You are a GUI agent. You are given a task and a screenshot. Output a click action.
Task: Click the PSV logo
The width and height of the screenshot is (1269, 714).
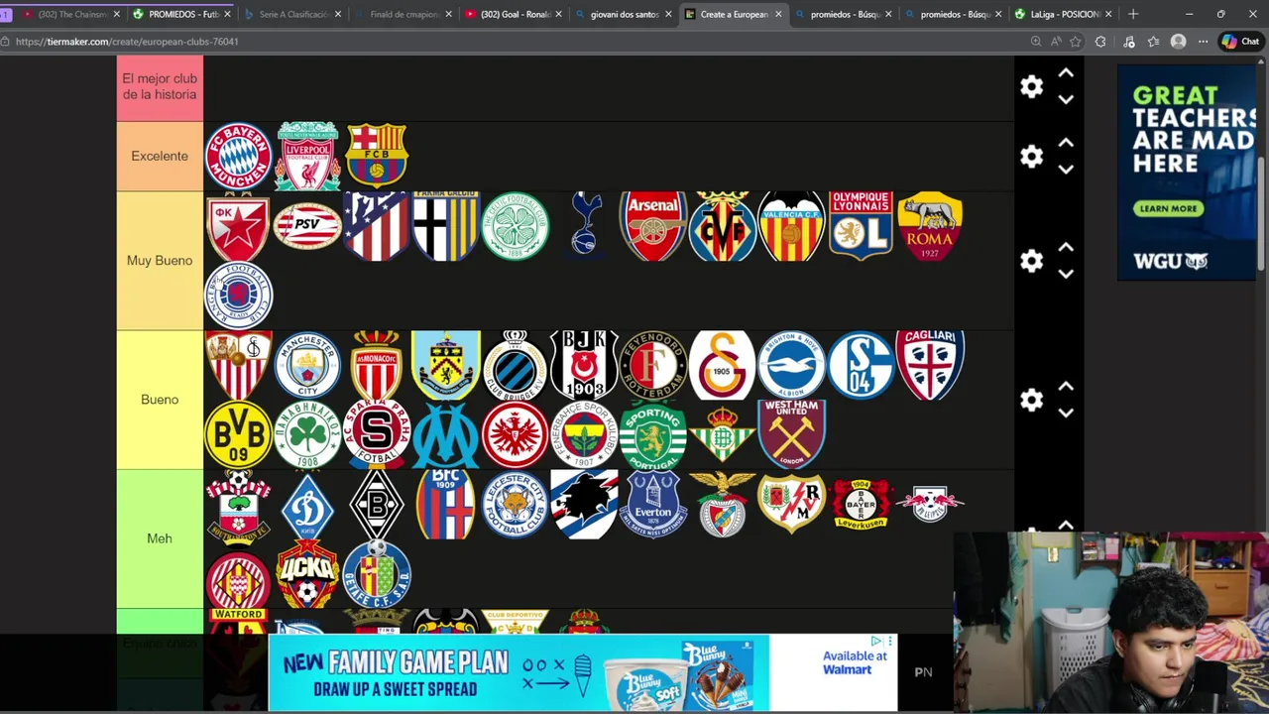(x=307, y=226)
